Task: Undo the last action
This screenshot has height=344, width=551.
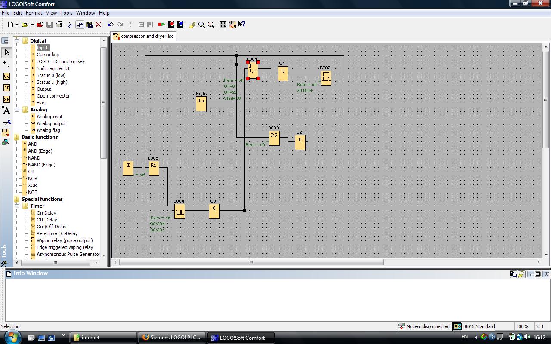Action: pos(111,25)
